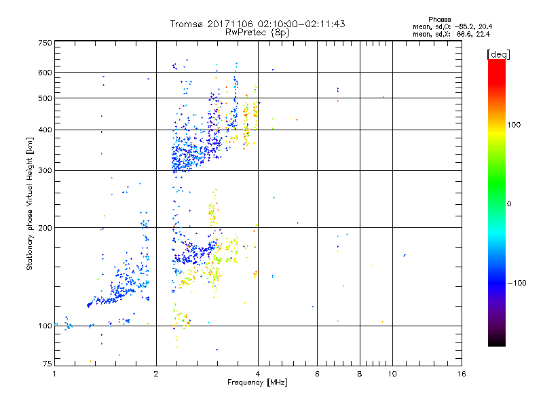This screenshot has width=543, height=407.
Task: Click the colorbar '100' tick label
Action: 514,125
